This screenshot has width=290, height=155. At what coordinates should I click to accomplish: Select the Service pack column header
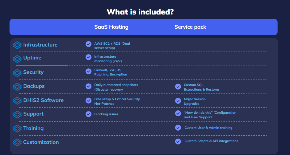[x=190, y=27]
